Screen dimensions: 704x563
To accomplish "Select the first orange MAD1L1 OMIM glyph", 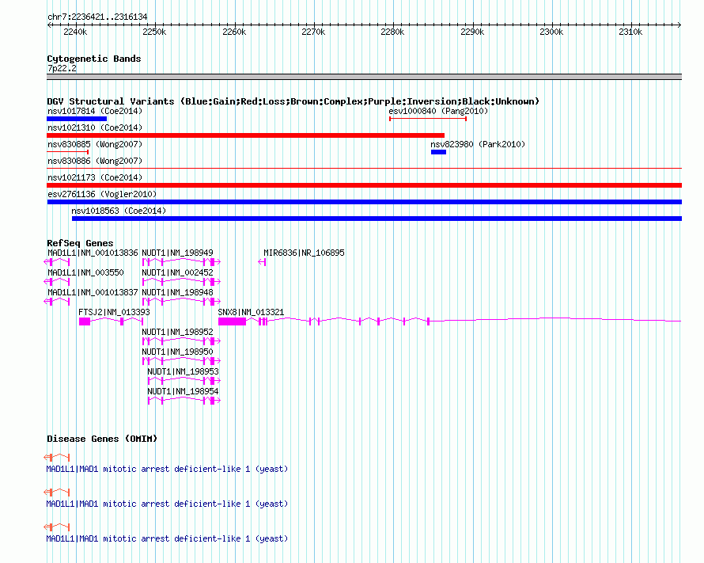I will [x=57, y=458].
